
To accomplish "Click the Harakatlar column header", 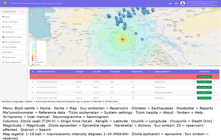I will (x=204, y=72).
